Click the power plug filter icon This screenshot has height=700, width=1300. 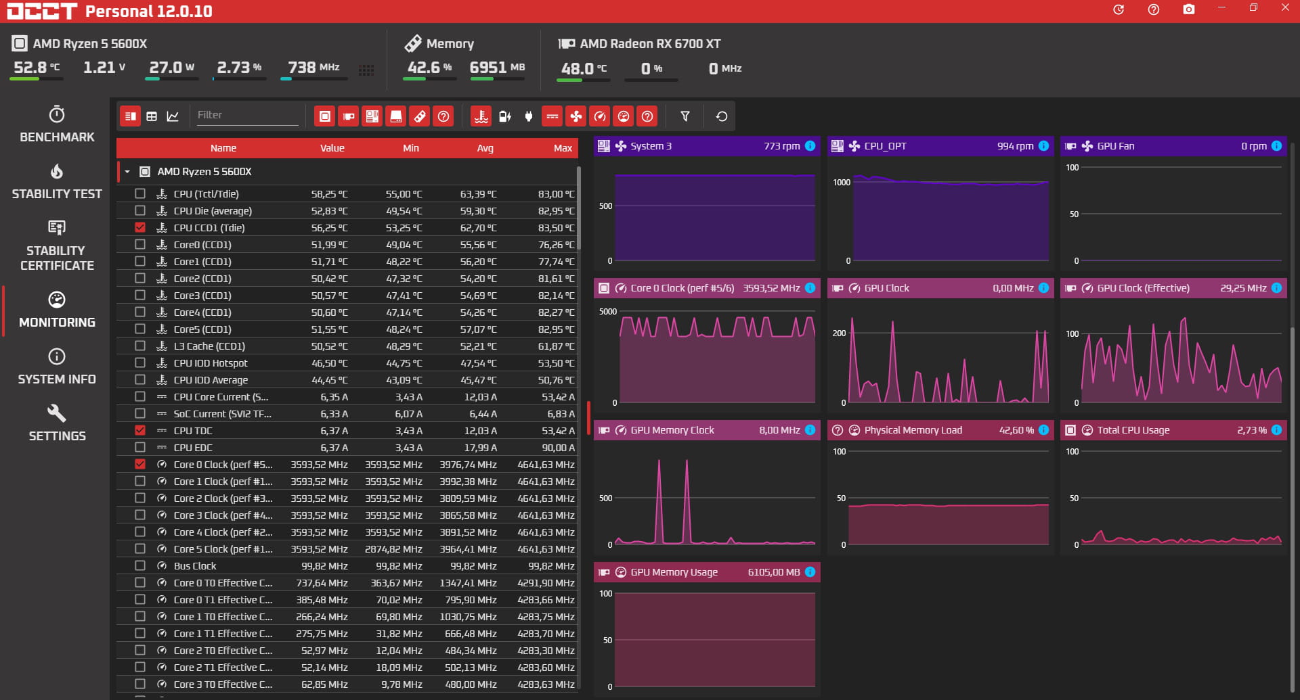point(529,116)
